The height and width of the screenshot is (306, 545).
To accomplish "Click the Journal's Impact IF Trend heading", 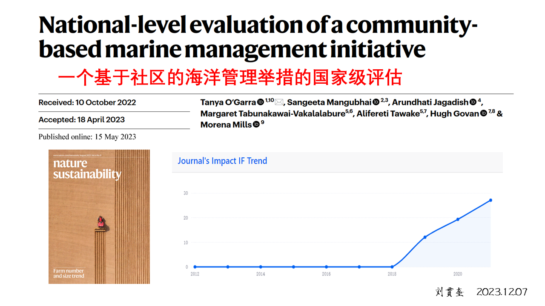I will pyautogui.click(x=222, y=161).
